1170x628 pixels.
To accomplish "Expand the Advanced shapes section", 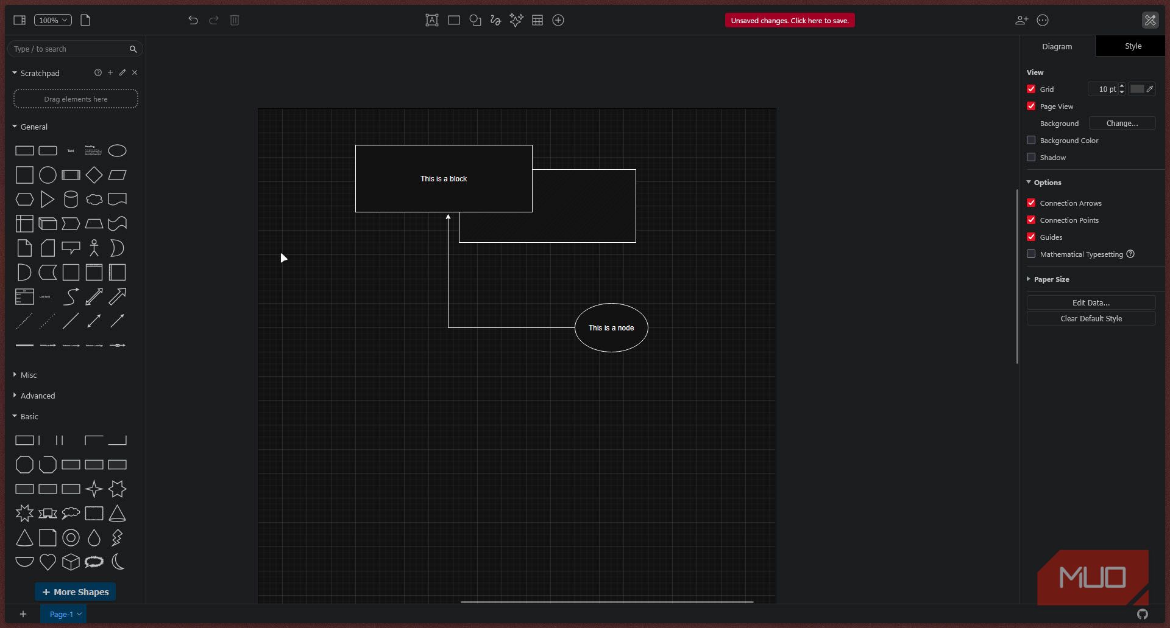I will 35,396.
